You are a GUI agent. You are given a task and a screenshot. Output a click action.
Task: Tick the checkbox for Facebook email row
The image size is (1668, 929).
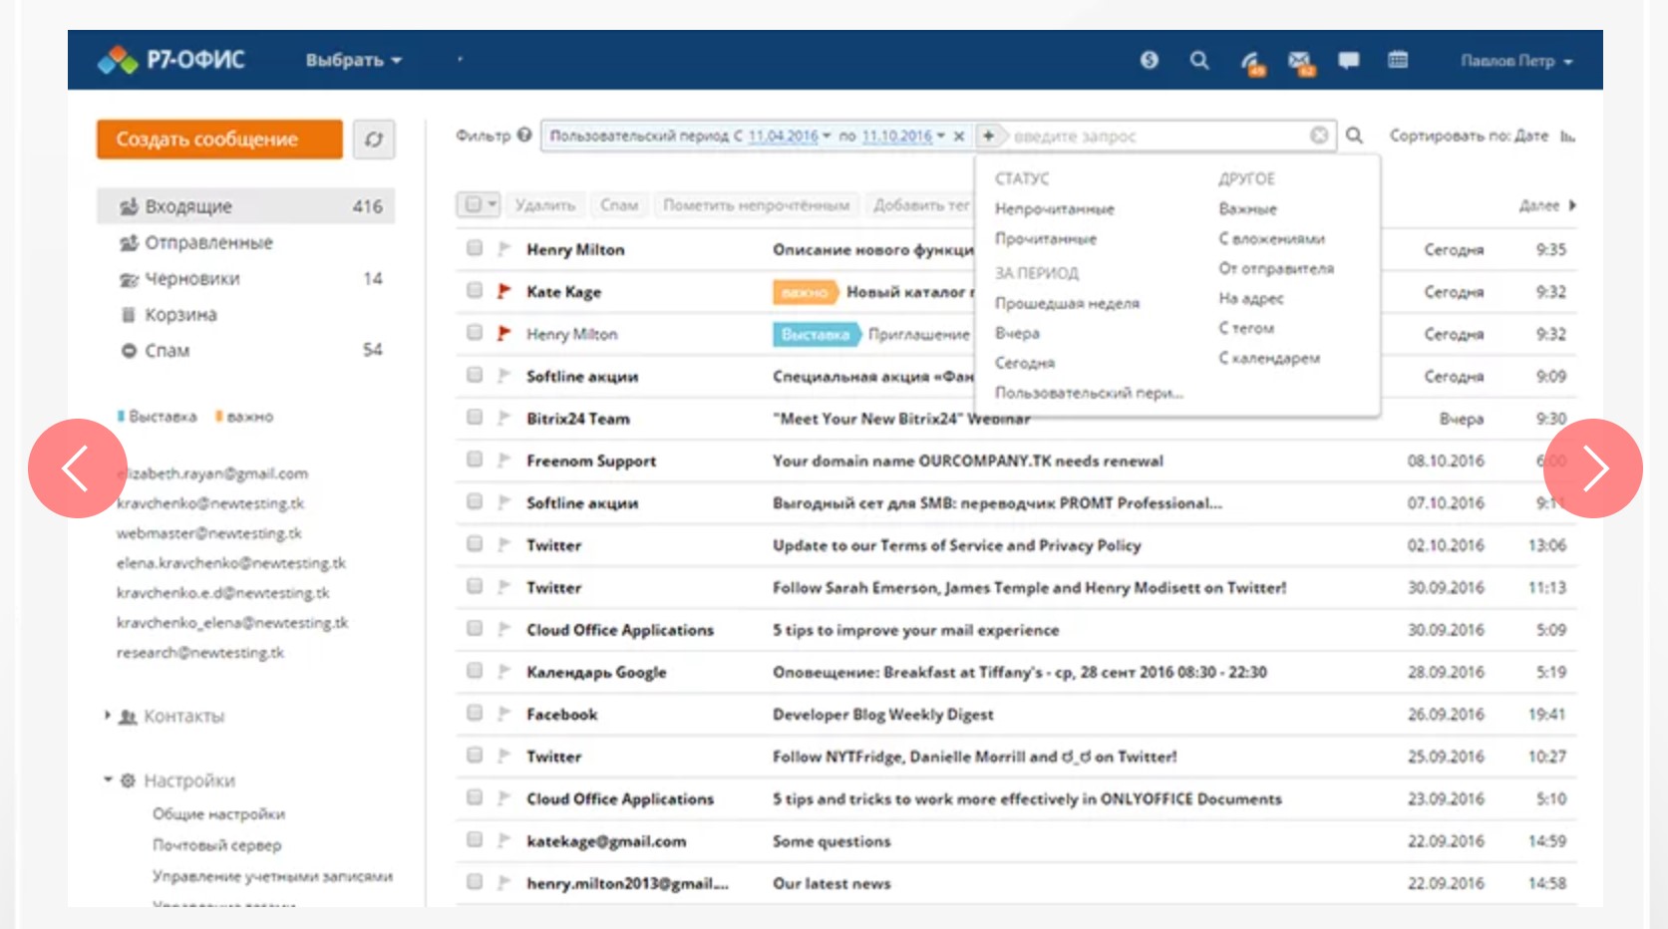pos(475,714)
